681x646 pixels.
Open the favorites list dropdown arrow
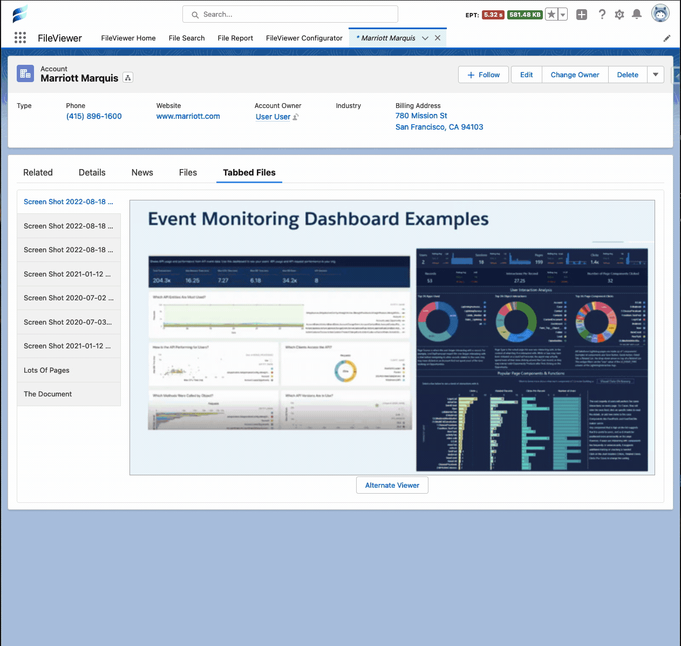click(563, 15)
